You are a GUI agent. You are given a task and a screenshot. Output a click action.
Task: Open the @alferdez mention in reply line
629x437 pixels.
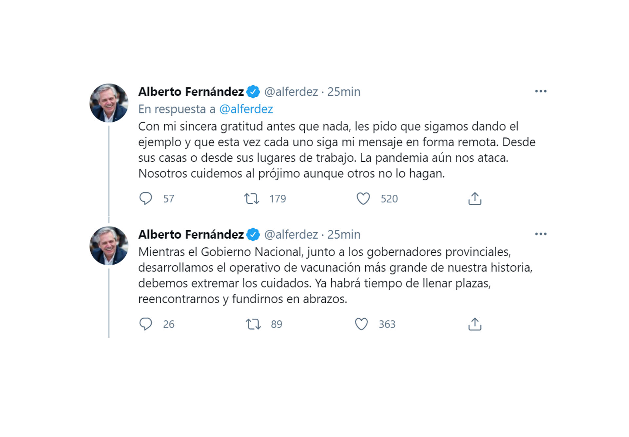point(246,109)
